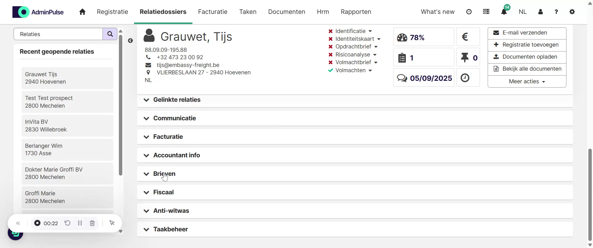Open the pushpin tile showing 0
The width and height of the screenshot is (593, 248).
pos(468,57)
